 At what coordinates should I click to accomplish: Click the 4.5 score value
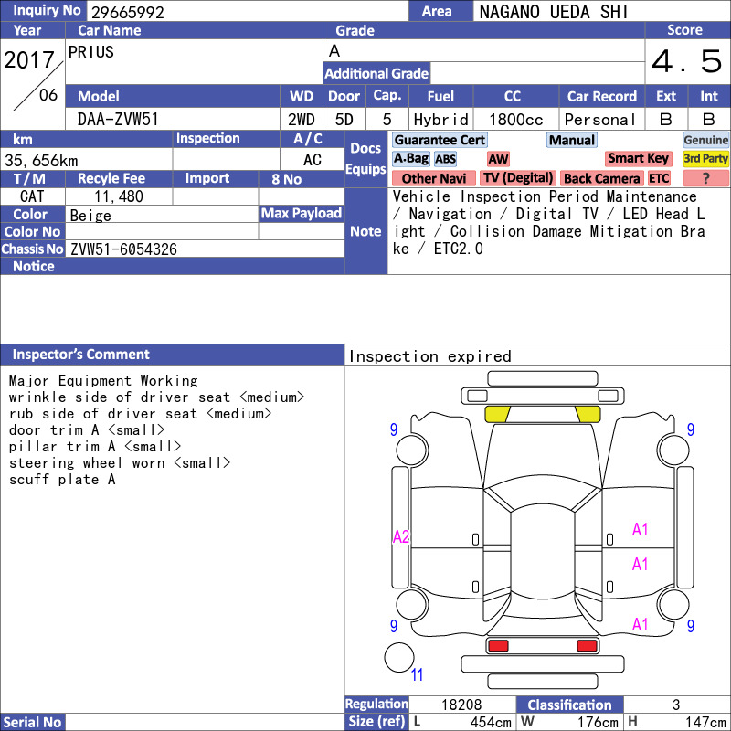686,62
